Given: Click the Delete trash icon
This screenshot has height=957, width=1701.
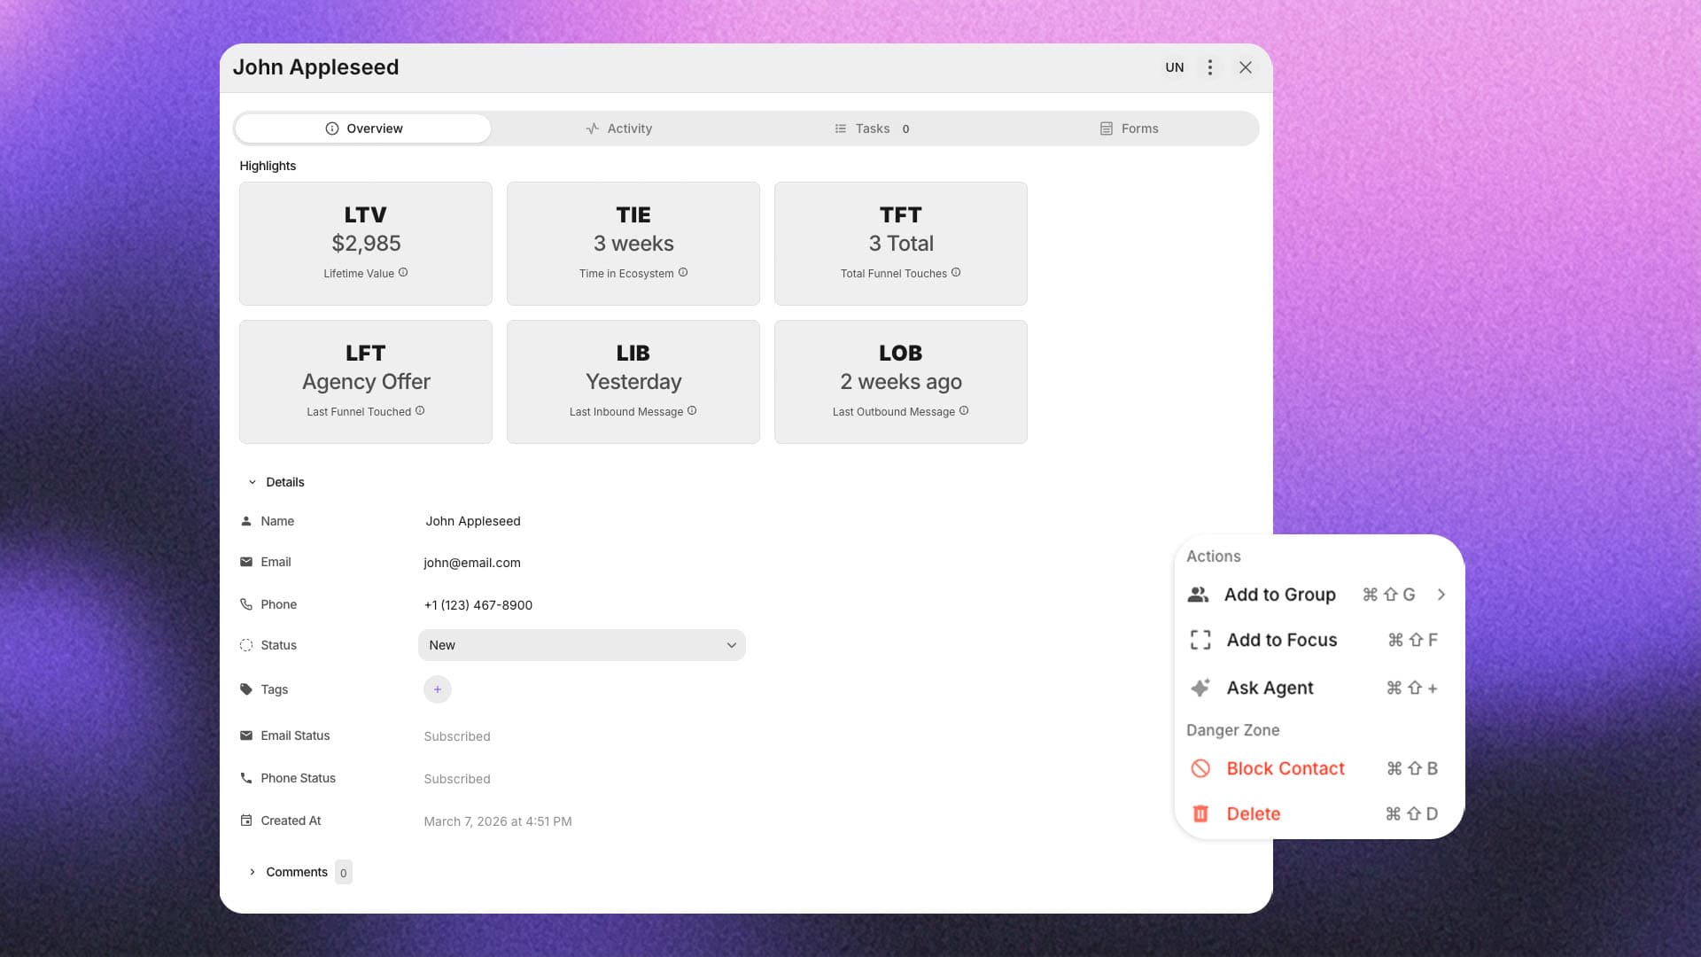Looking at the screenshot, I should pyautogui.click(x=1201, y=813).
